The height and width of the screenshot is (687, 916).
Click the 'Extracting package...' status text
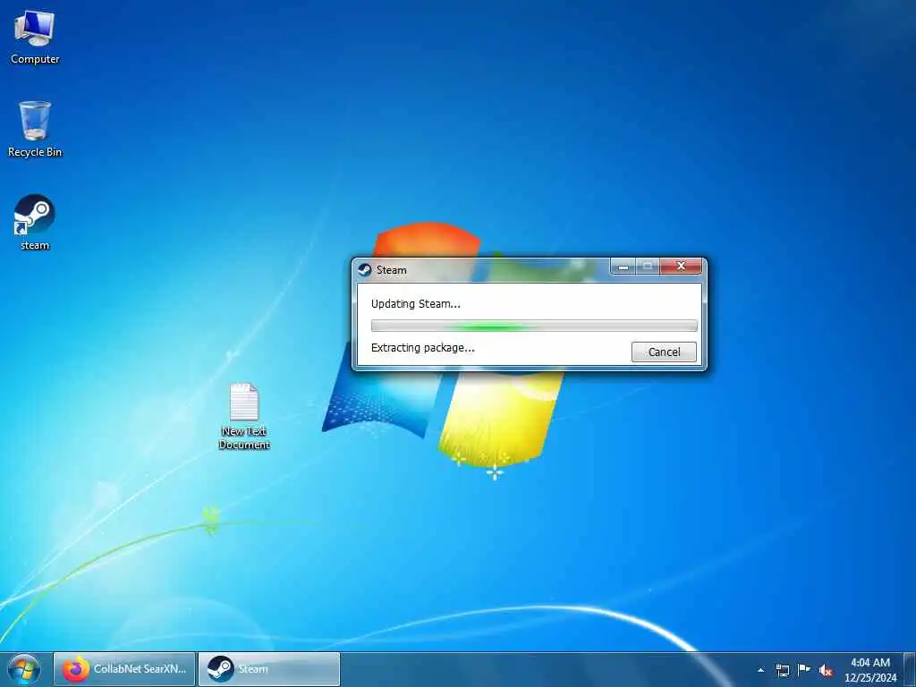(x=422, y=348)
